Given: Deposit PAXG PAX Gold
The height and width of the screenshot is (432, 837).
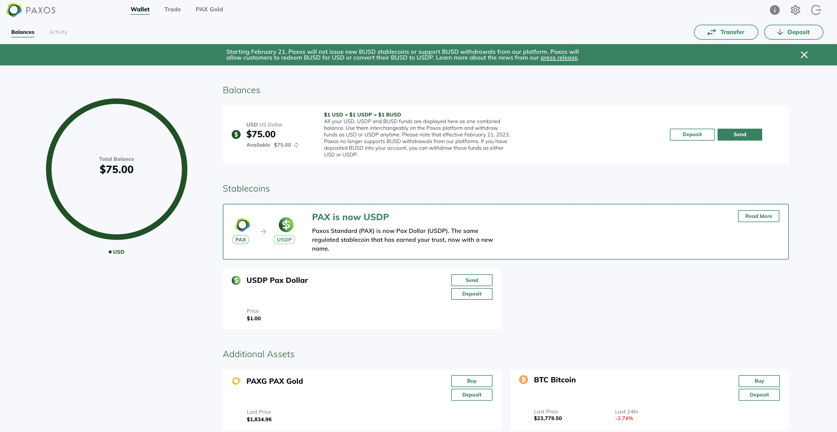Looking at the screenshot, I should click(x=471, y=395).
